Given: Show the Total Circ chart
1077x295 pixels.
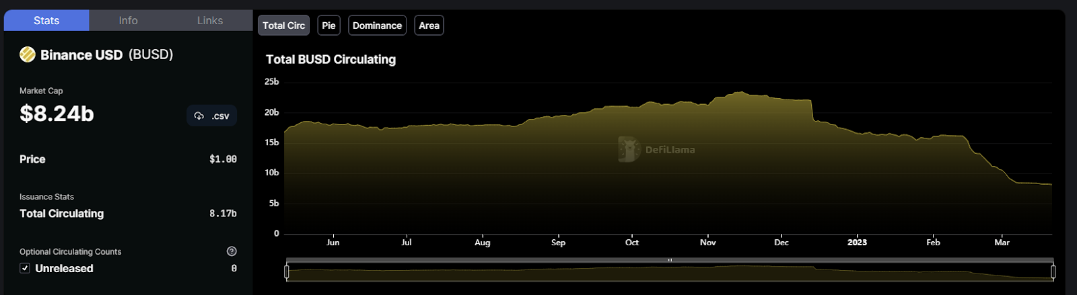Looking at the screenshot, I should [x=283, y=26].
